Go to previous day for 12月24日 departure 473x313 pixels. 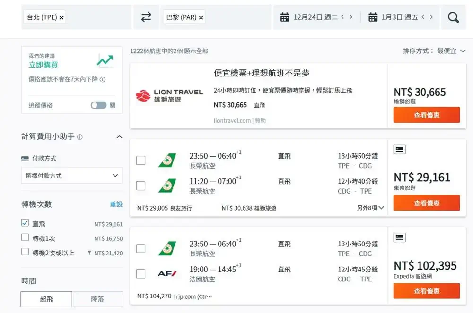coord(342,17)
